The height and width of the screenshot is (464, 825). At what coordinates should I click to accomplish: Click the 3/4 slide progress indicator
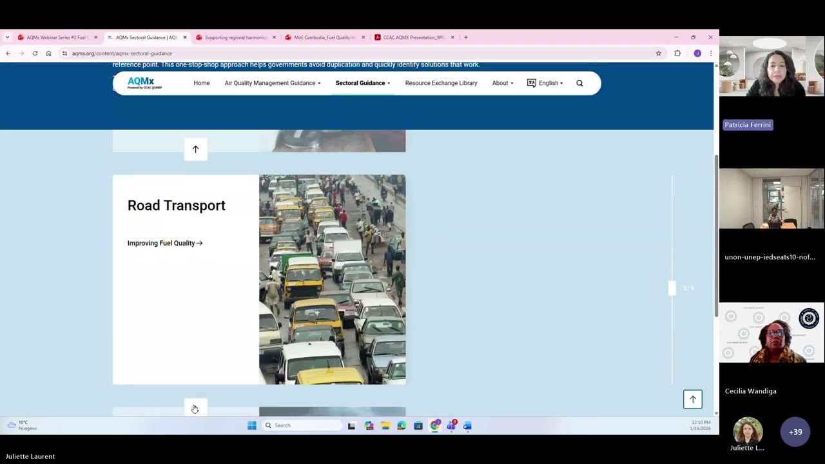(x=688, y=288)
